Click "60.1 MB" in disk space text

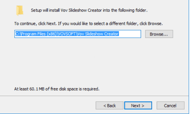click(x=37, y=89)
